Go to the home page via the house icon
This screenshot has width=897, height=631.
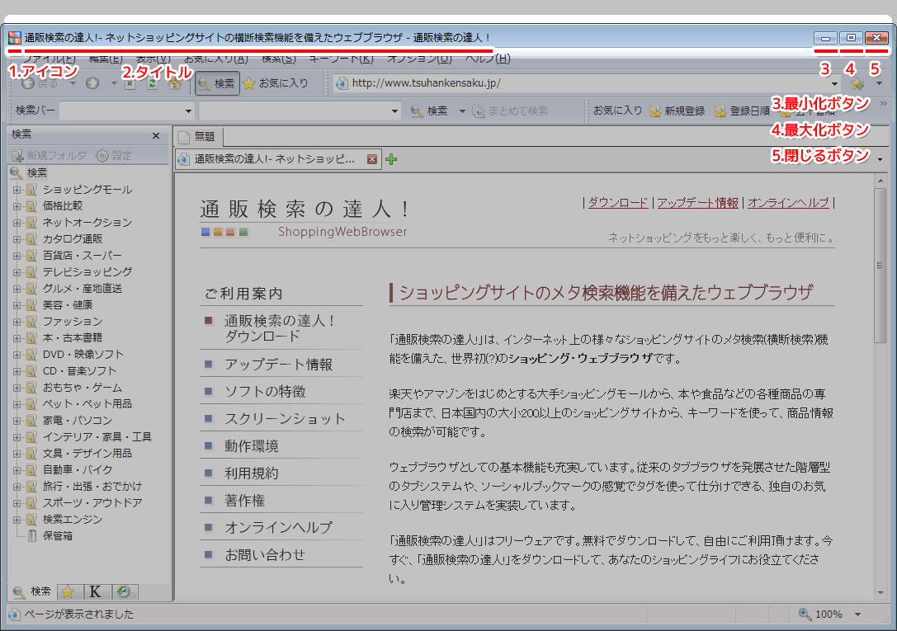(x=174, y=84)
